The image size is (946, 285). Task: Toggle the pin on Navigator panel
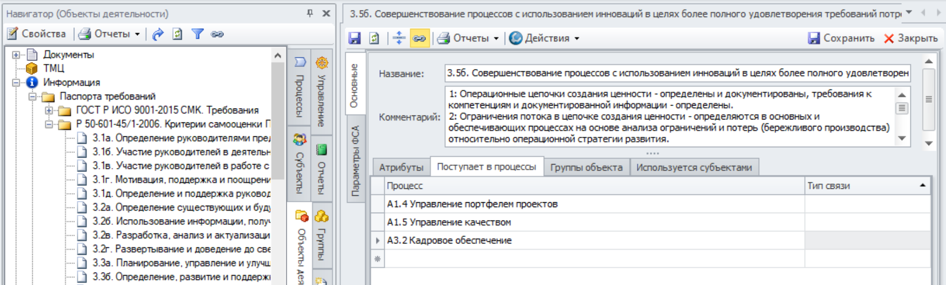310,13
